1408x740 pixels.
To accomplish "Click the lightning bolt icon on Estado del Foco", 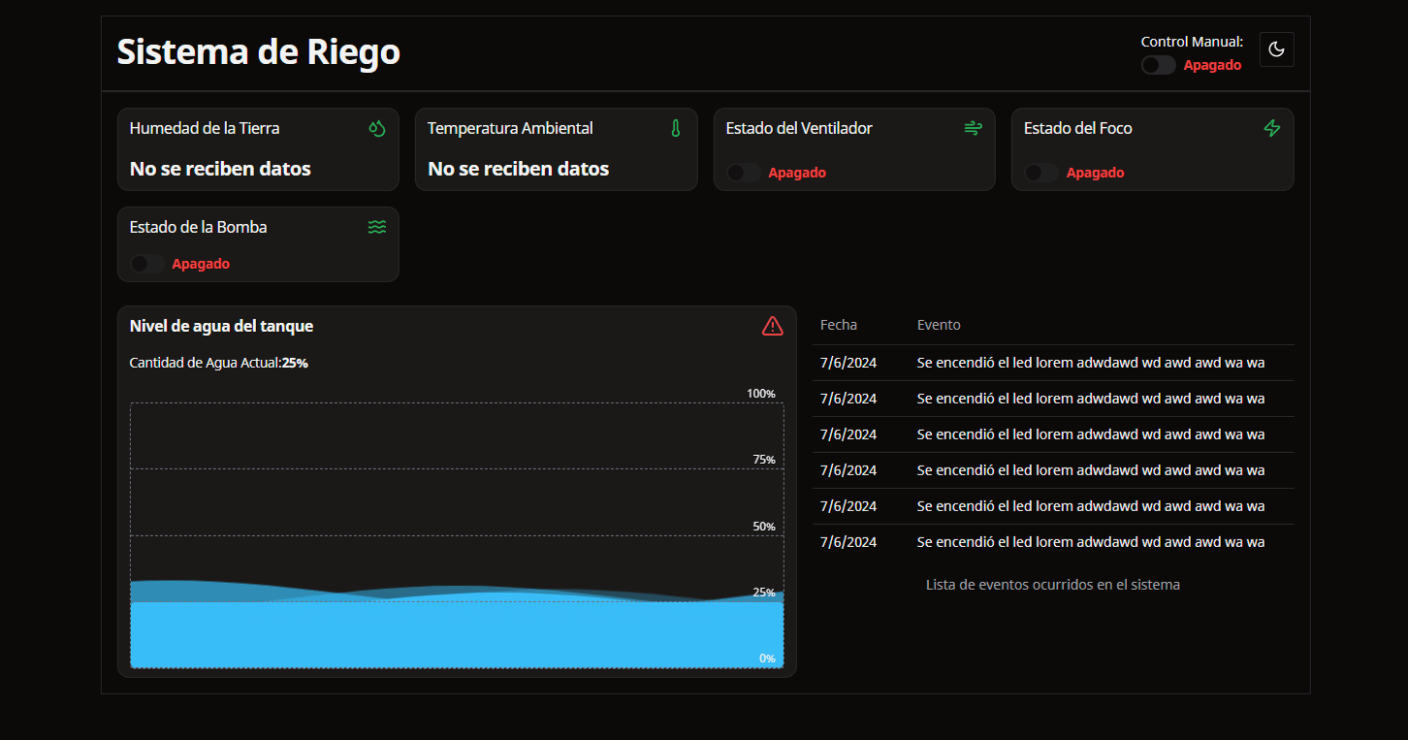I will pos(1272,128).
